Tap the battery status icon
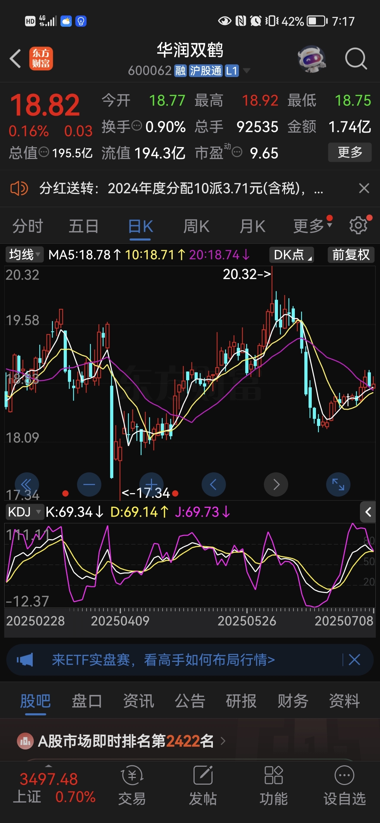Viewport: 380px width, 823px height. coord(317,21)
